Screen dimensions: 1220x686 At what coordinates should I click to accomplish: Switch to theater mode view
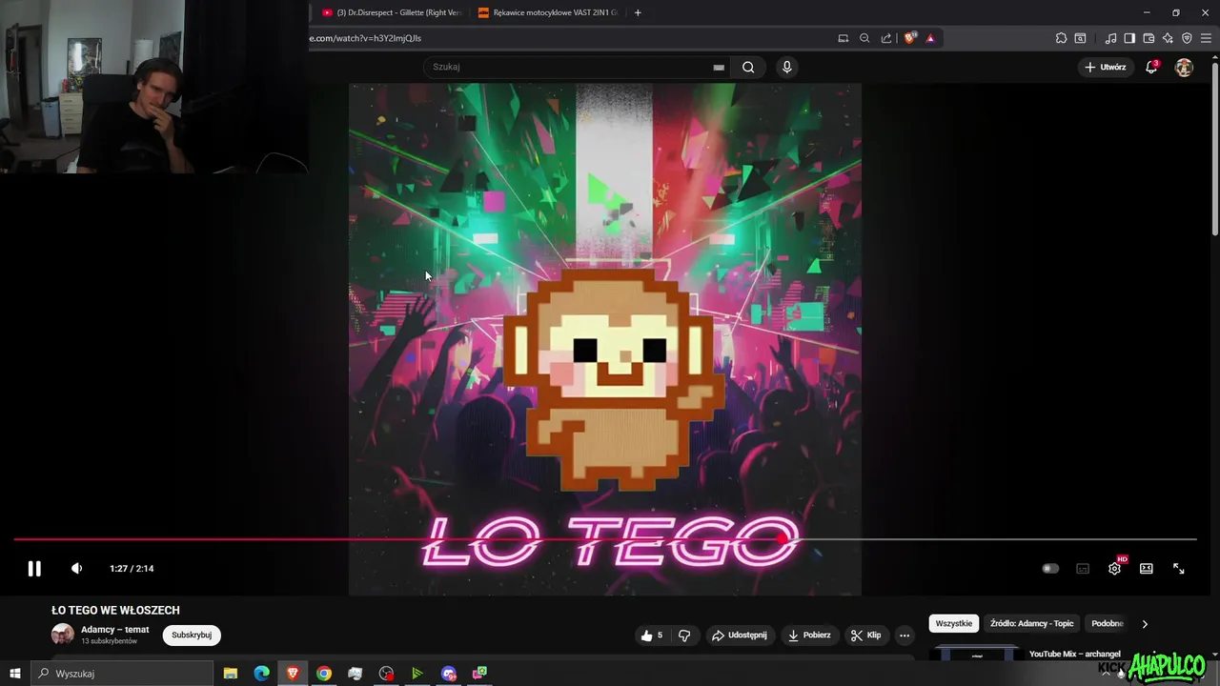(x=1147, y=569)
